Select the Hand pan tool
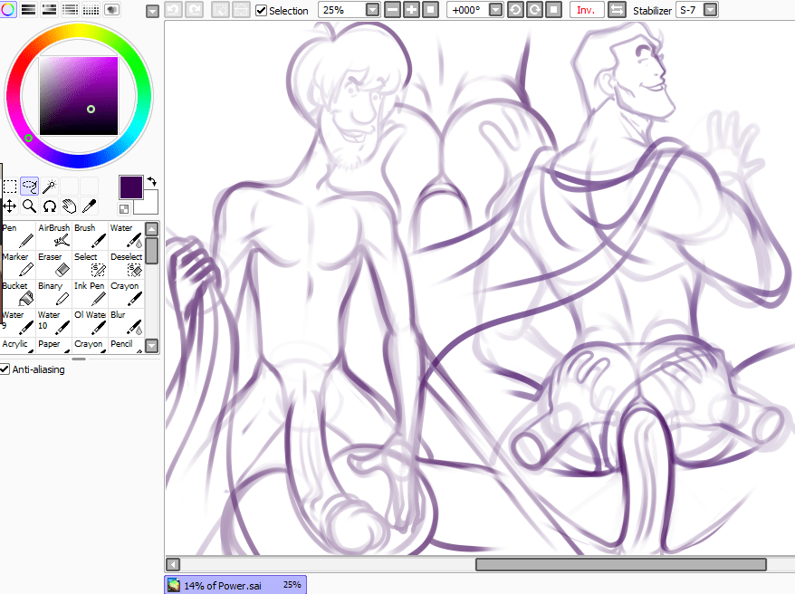The image size is (795, 594). pos(69,206)
